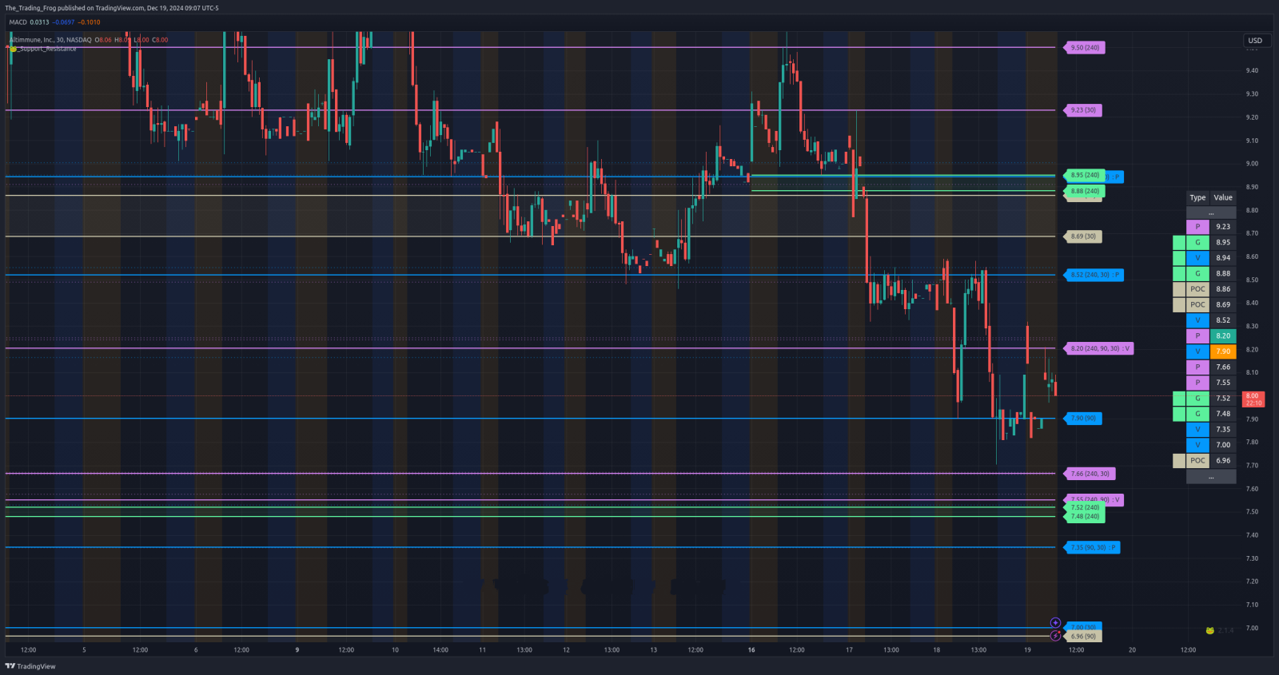This screenshot has width=1279, height=675.
Task: Click the top ellipsis row of the table
Action: [x=1211, y=212]
